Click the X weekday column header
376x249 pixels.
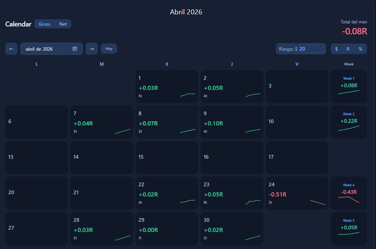click(167, 64)
